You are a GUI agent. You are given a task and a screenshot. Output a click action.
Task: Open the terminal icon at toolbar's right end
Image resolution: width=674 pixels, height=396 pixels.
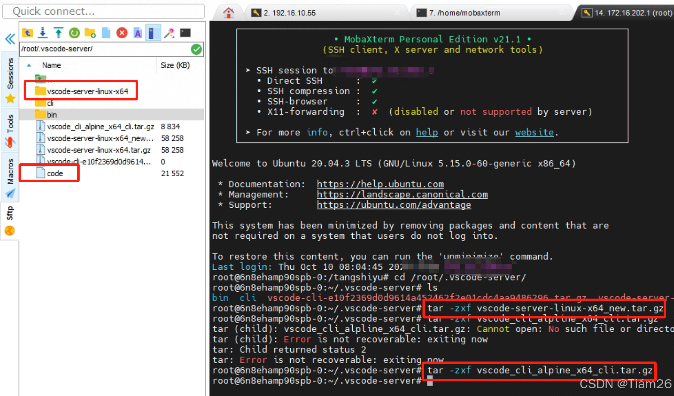click(x=185, y=32)
